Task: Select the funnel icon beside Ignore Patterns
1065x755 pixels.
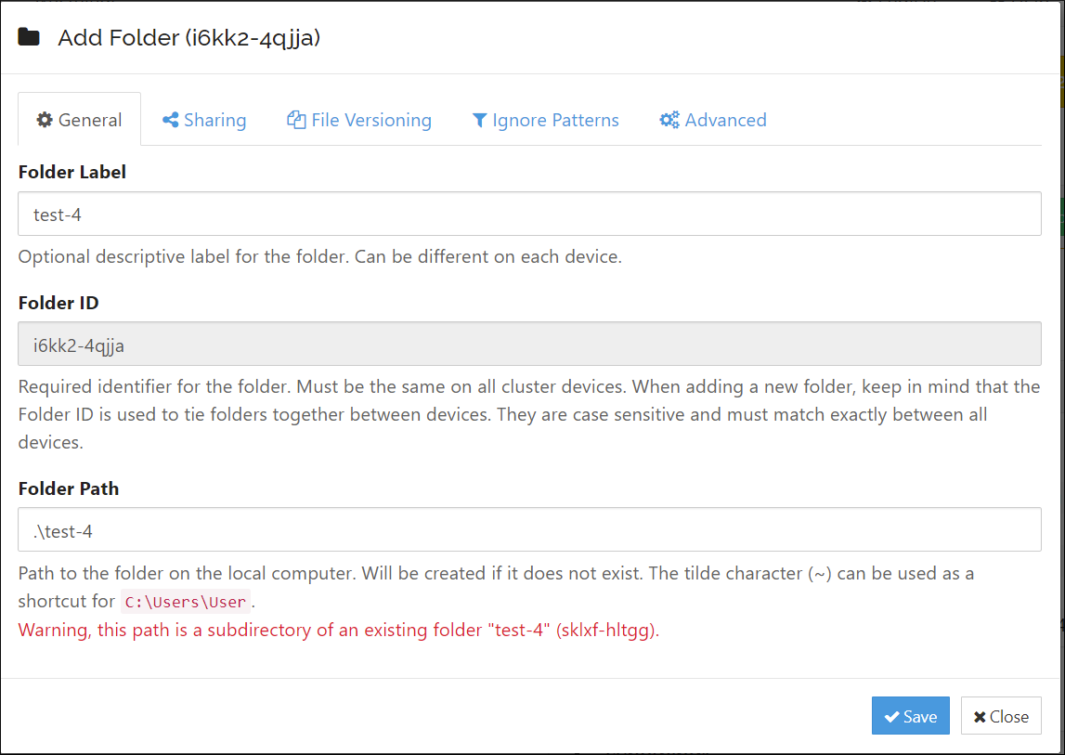Action: (x=479, y=120)
